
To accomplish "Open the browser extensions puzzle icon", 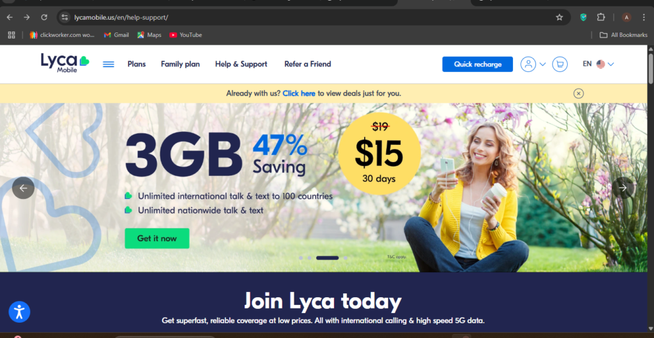I will pyautogui.click(x=600, y=17).
